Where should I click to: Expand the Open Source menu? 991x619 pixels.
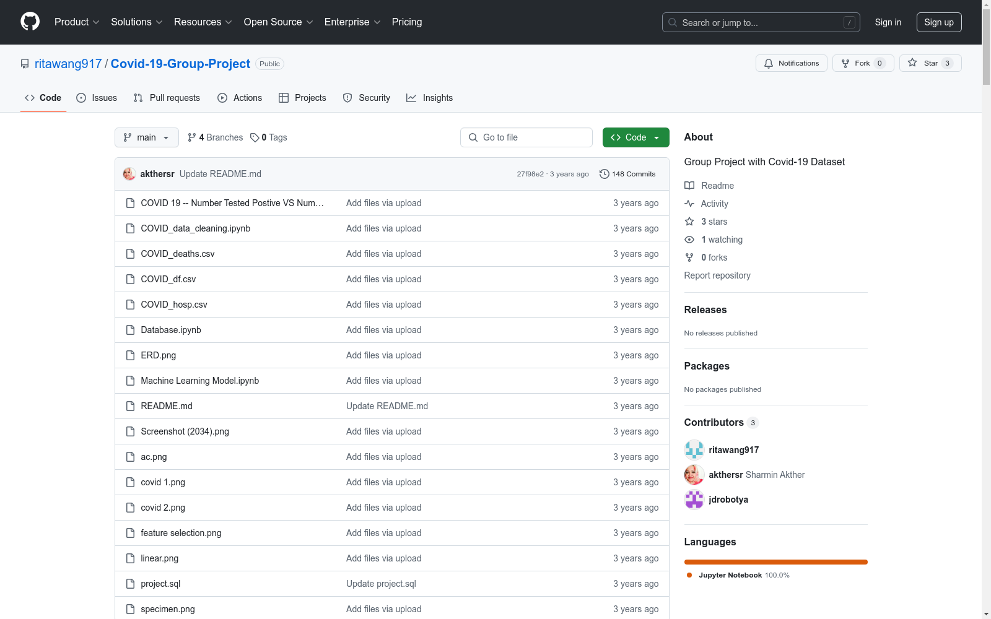pos(279,22)
